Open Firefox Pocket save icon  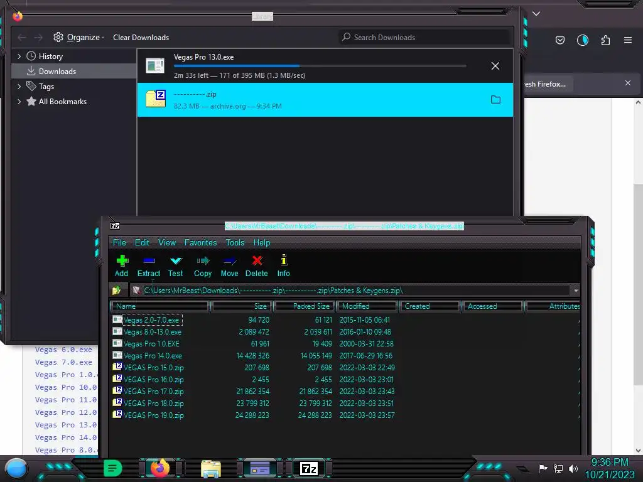click(559, 40)
